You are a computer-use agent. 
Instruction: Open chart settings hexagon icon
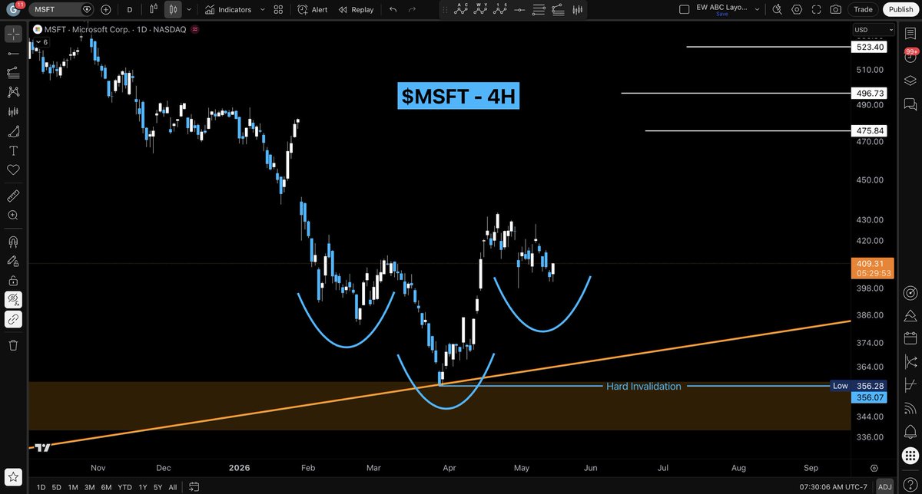[797, 9]
